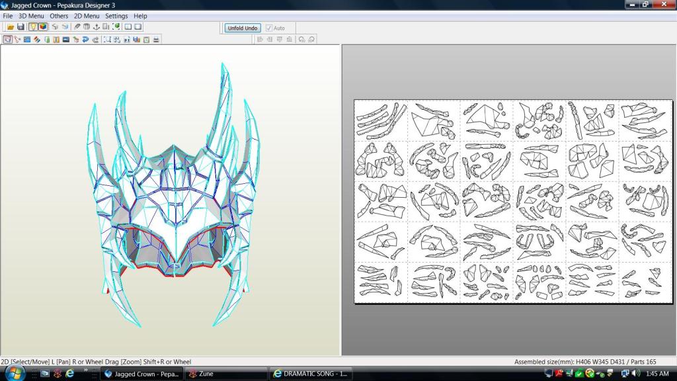The image size is (677, 381).
Task: Click the printer icon in toolbar
Action: click(156, 40)
